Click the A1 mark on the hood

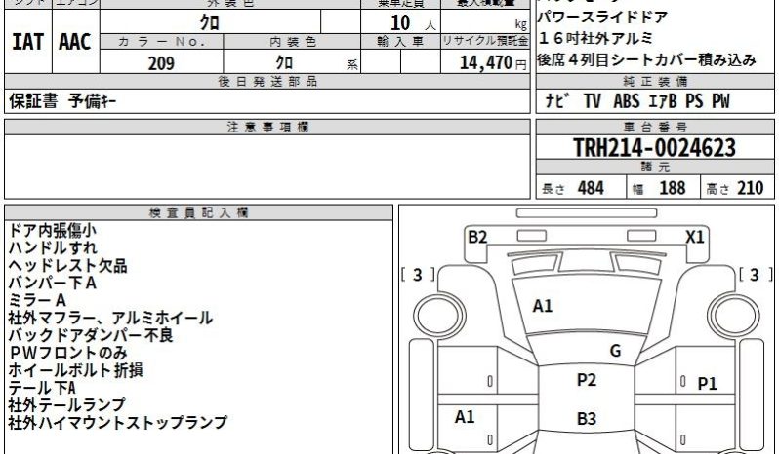point(542,306)
